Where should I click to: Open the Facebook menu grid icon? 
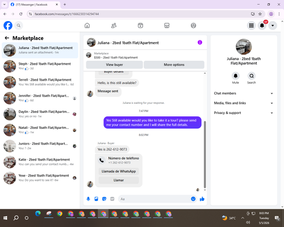(x=251, y=26)
